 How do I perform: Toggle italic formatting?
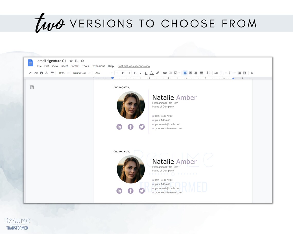(x=141, y=73)
